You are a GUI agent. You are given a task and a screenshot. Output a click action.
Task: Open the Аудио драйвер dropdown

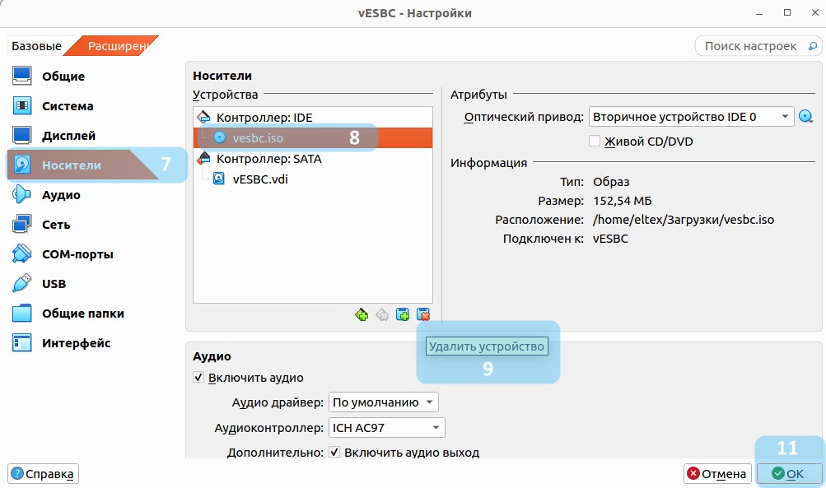pos(383,402)
